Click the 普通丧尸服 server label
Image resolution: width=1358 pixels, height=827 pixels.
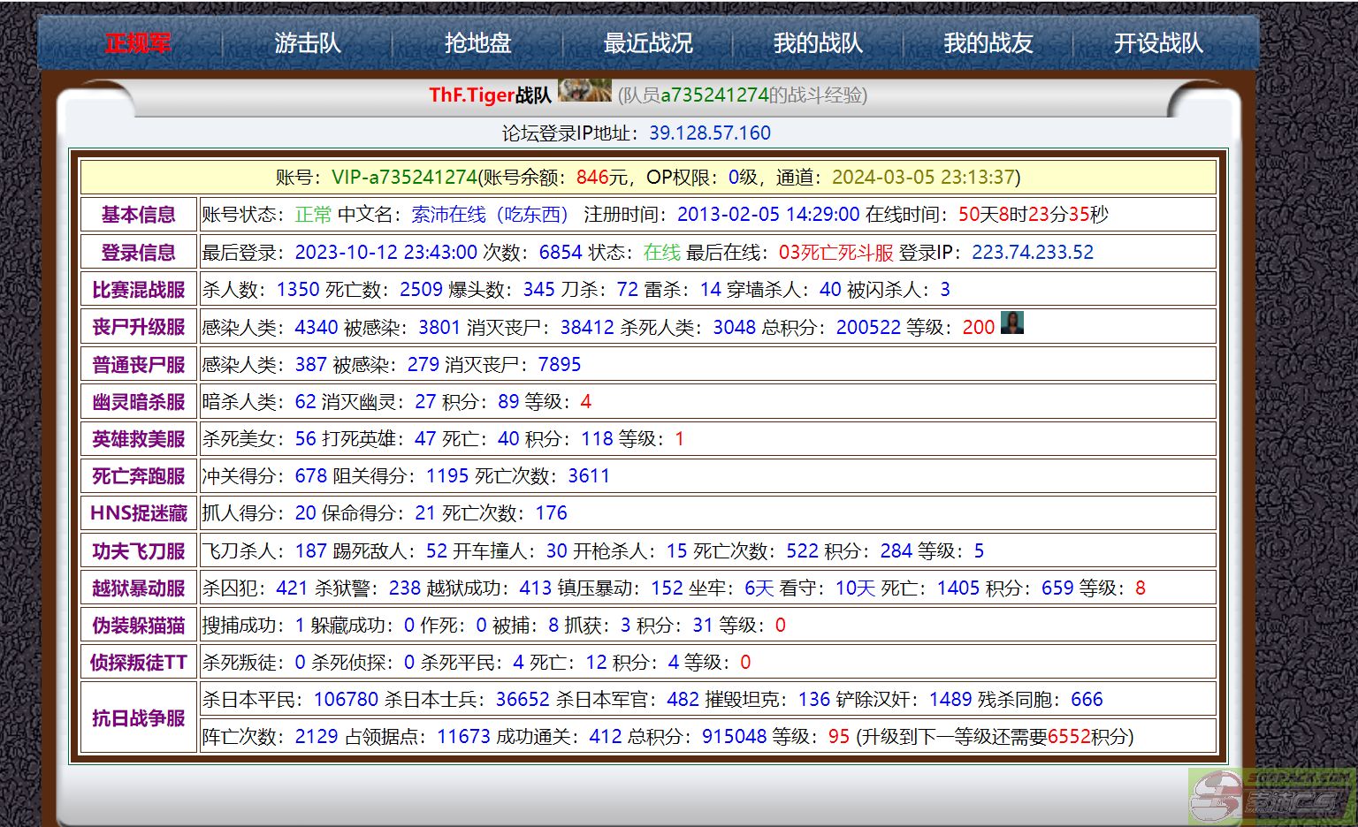pyautogui.click(x=139, y=364)
